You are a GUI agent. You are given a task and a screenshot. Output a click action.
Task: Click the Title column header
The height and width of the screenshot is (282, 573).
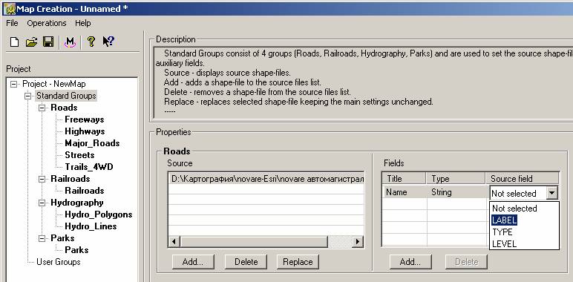pyautogui.click(x=405, y=179)
